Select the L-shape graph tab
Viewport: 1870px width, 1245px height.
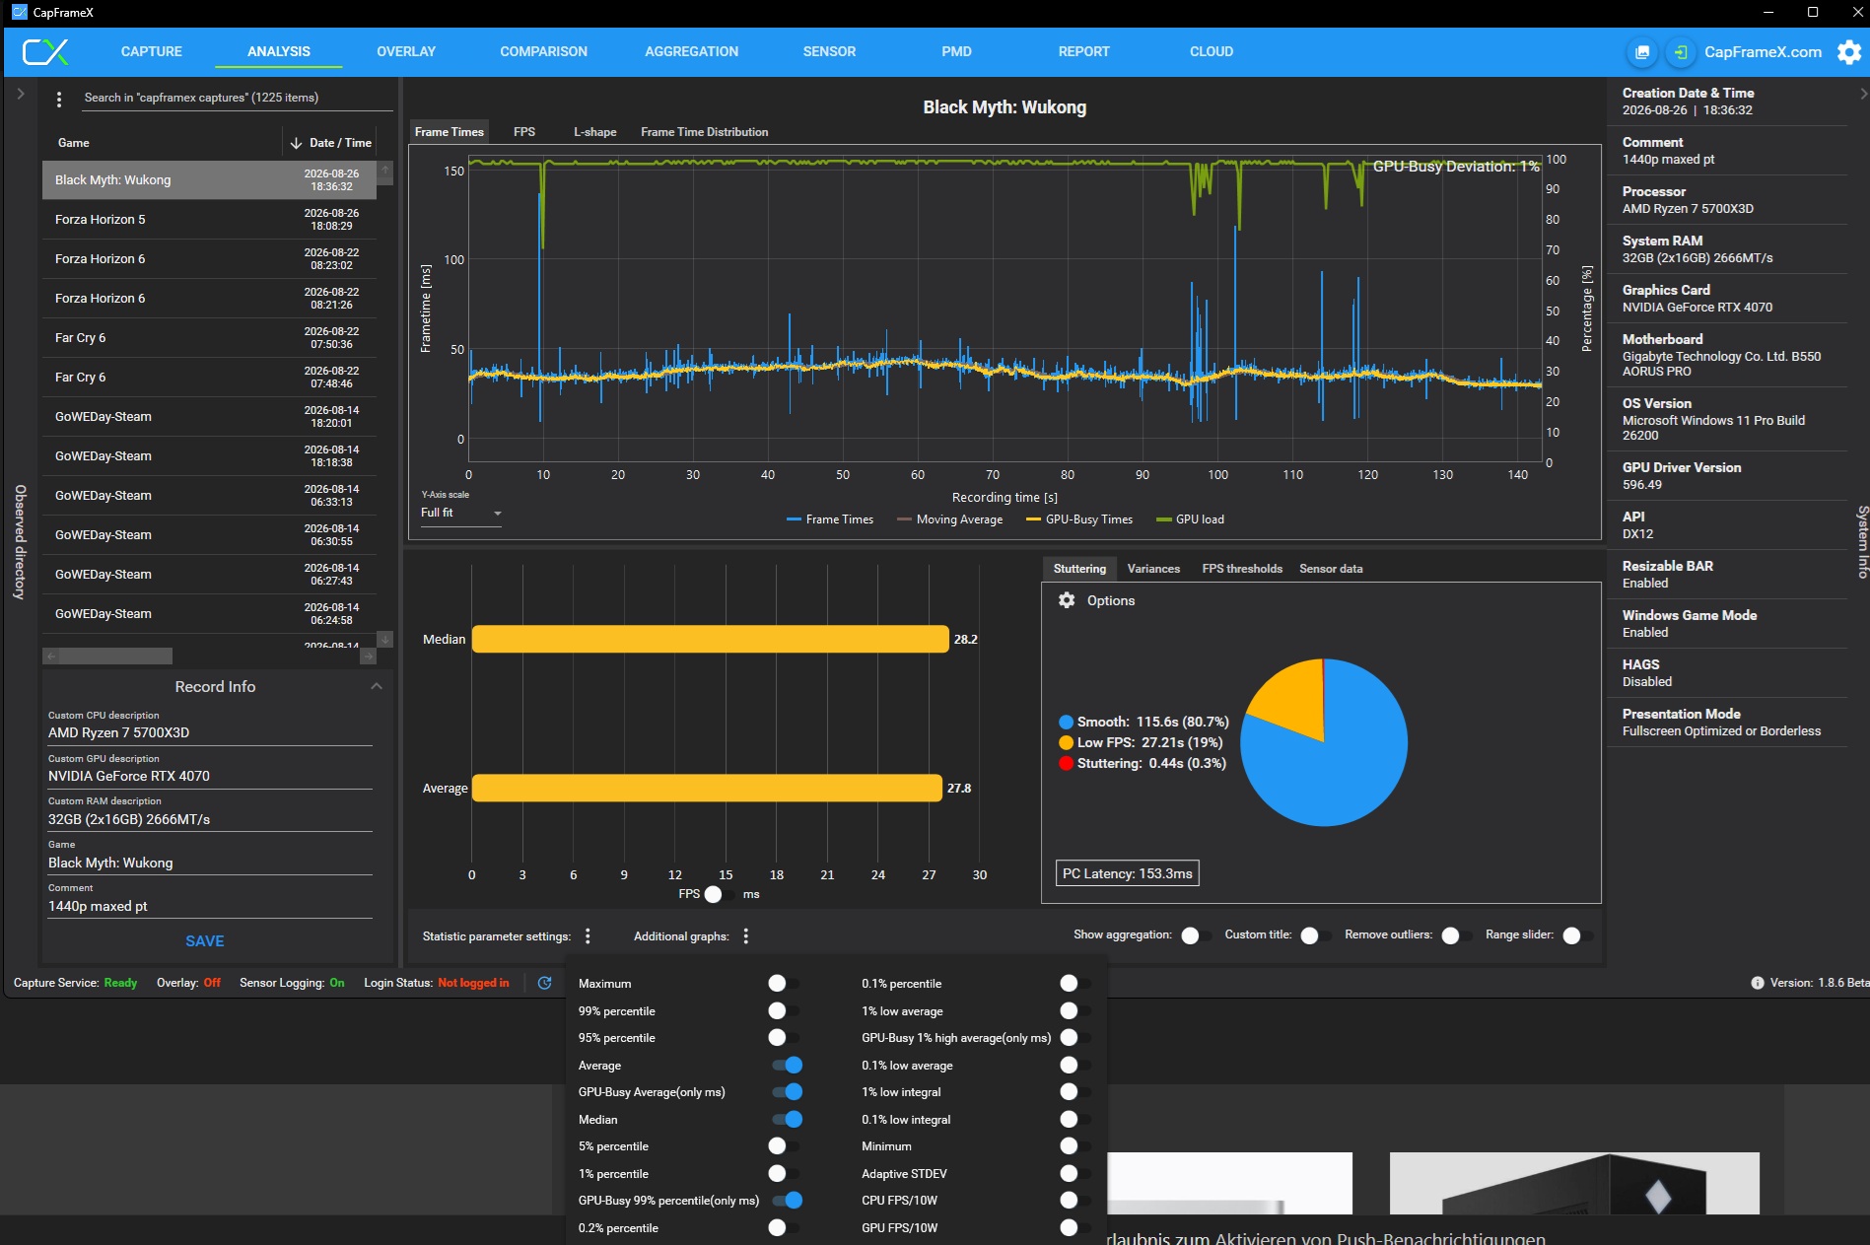click(x=594, y=132)
